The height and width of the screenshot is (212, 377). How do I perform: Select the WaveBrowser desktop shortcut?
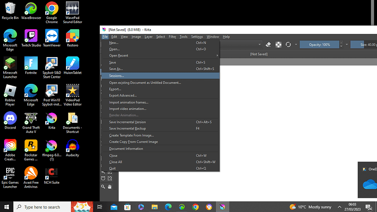tap(31, 11)
